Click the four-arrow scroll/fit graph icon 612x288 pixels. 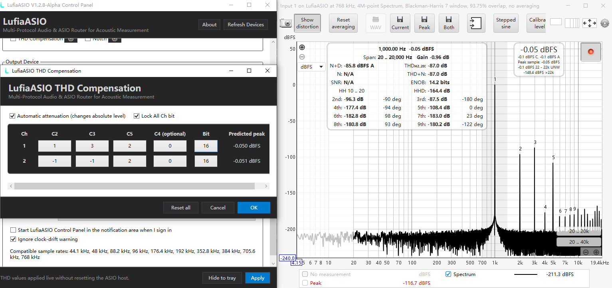tap(589, 23)
